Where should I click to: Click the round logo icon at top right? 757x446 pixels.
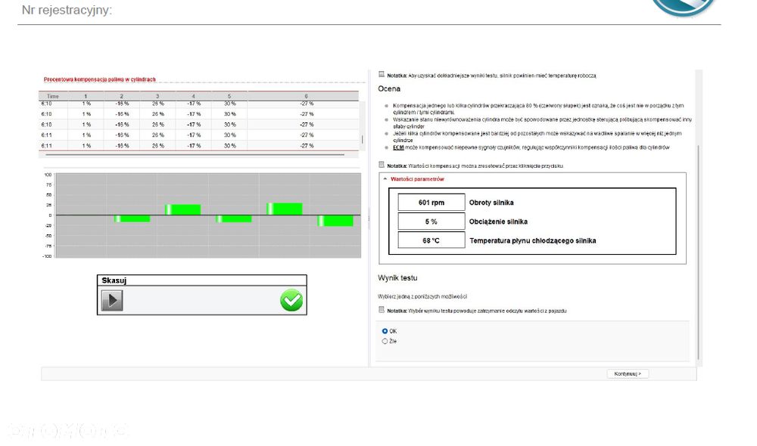click(x=683, y=8)
